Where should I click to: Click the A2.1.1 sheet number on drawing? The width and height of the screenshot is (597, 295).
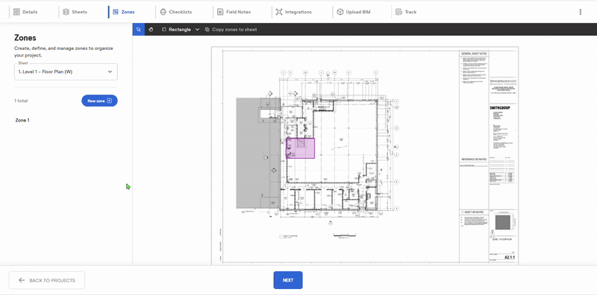(510, 257)
